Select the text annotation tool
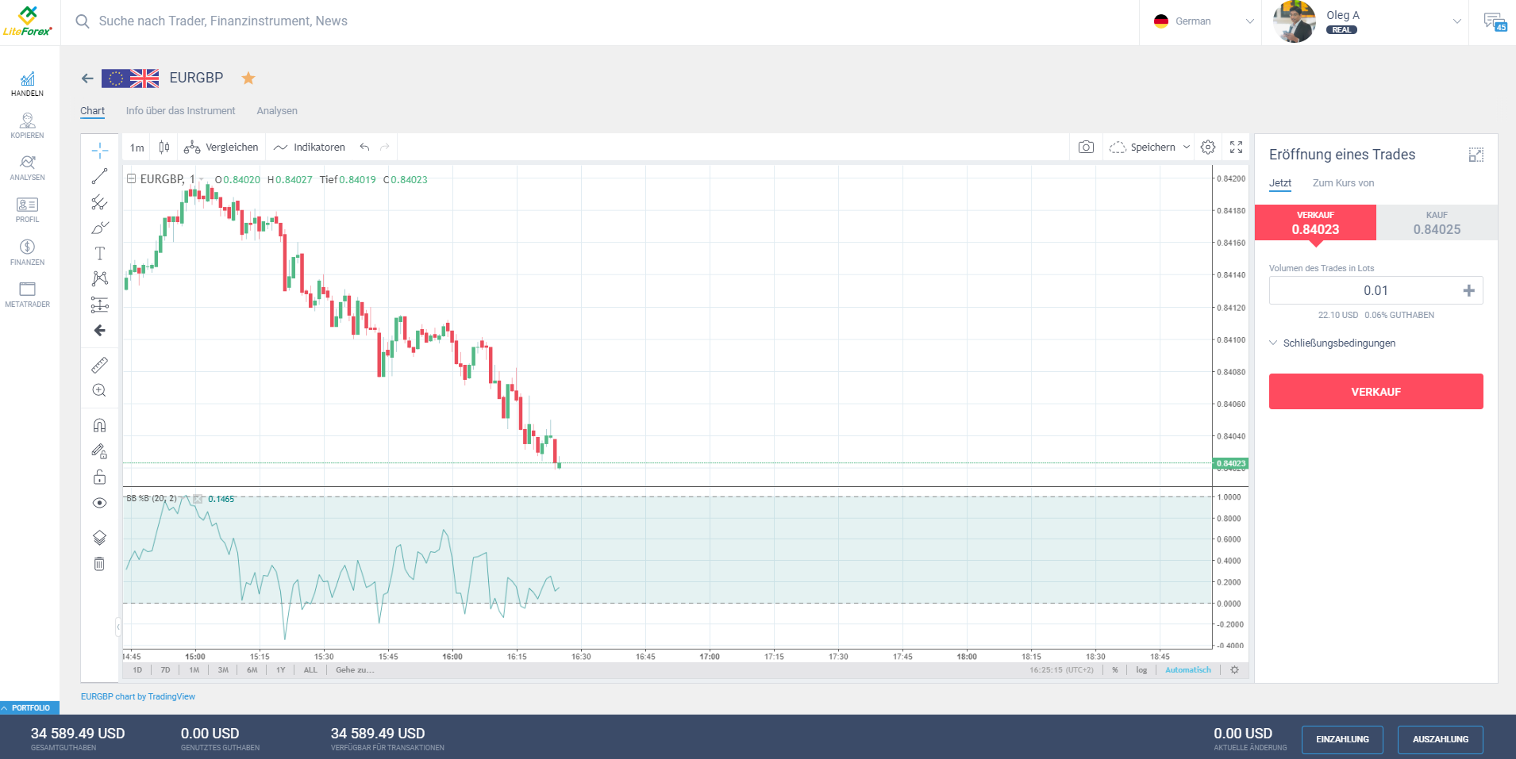Image resolution: width=1516 pixels, height=759 pixels. click(99, 252)
